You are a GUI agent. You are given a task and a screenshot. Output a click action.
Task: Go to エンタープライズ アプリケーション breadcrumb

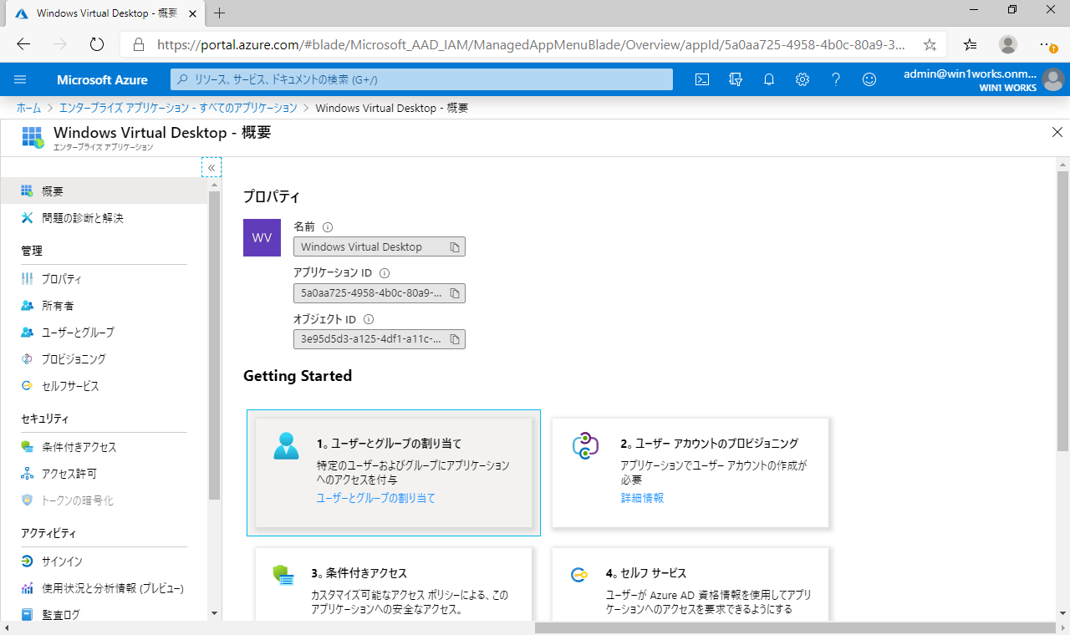pos(178,108)
